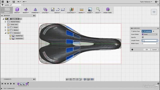This screenshot has height=90, width=160.
Task: Clear T-Spline Face selection with X
Action: [153, 31]
